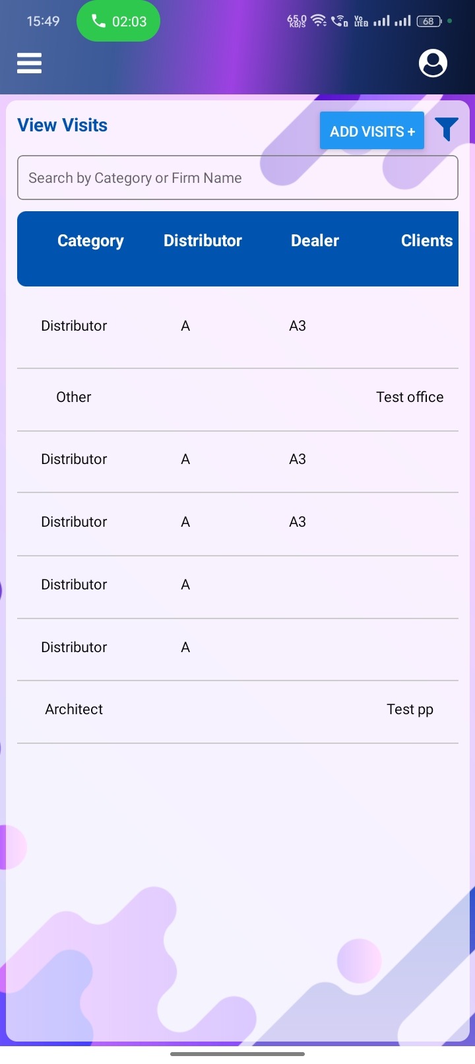Tap the Clients column header
Screen dimensions: 475x1064
pyautogui.click(x=426, y=241)
